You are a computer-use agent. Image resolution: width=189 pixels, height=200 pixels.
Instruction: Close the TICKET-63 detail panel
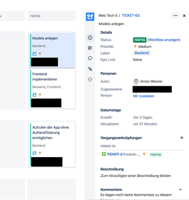tap(184, 16)
